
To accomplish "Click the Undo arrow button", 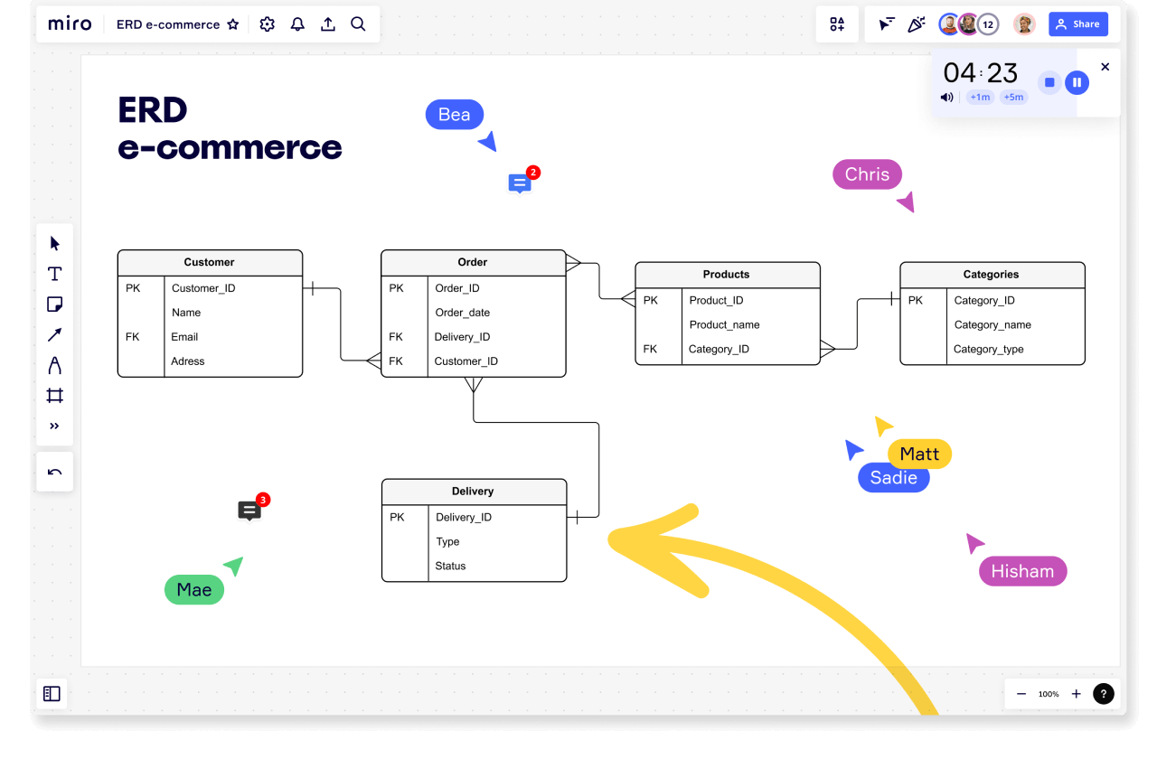I will click(x=55, y=472).
